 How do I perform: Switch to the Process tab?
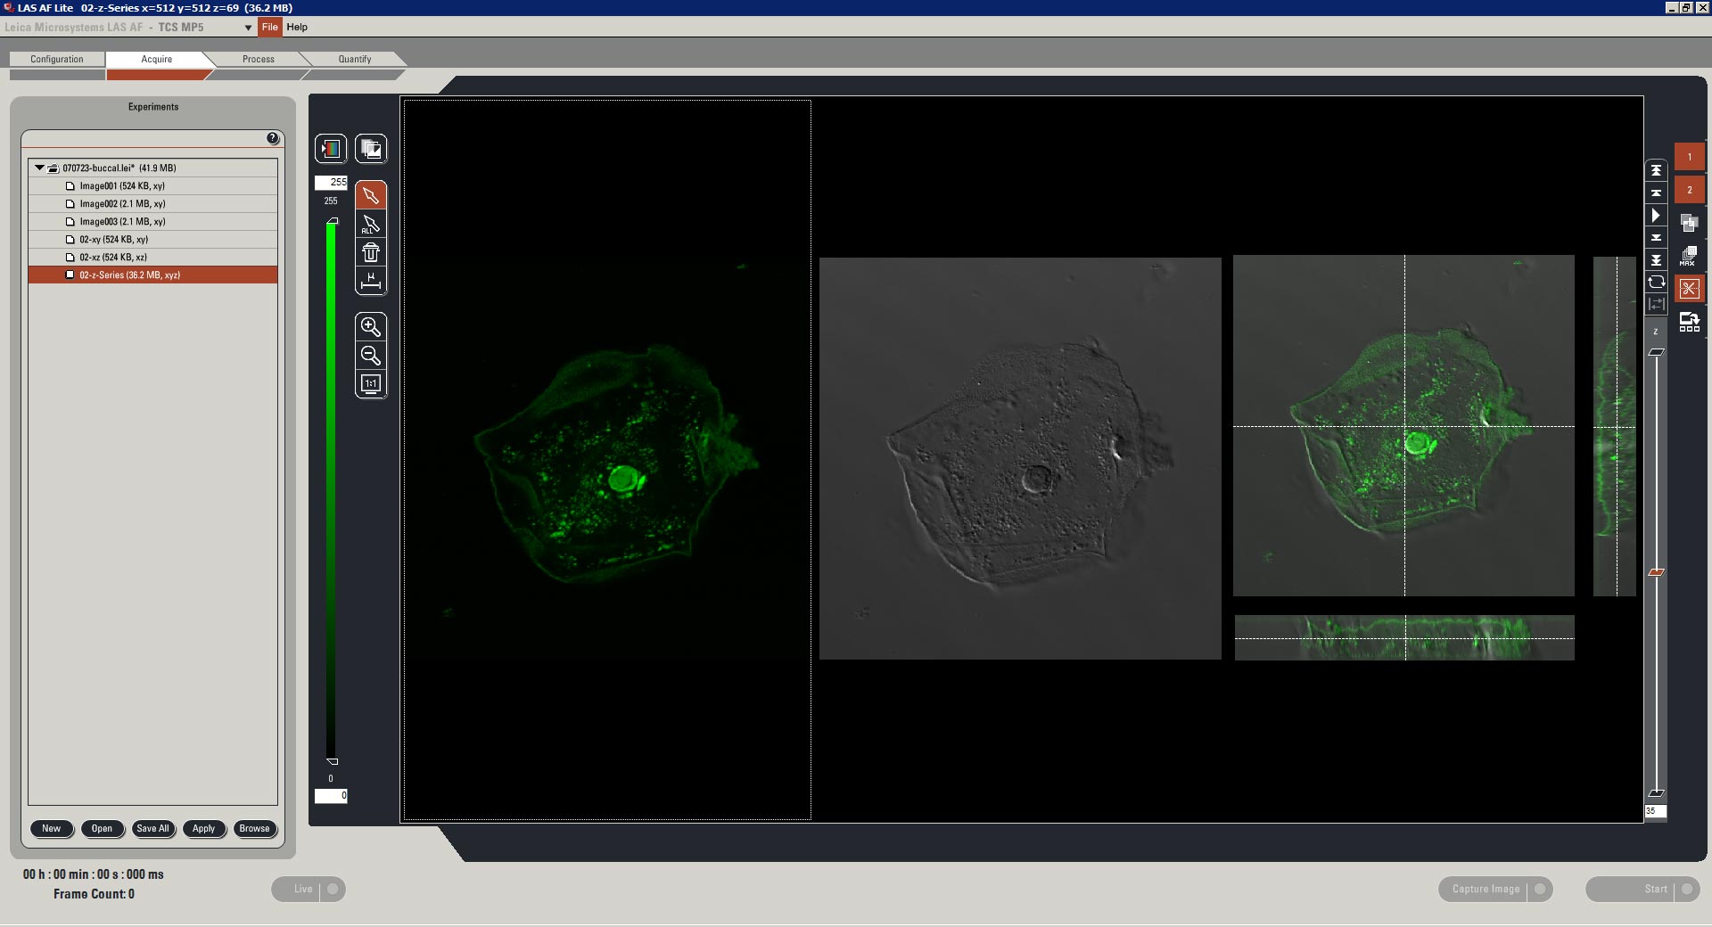(x=258, y=60)
